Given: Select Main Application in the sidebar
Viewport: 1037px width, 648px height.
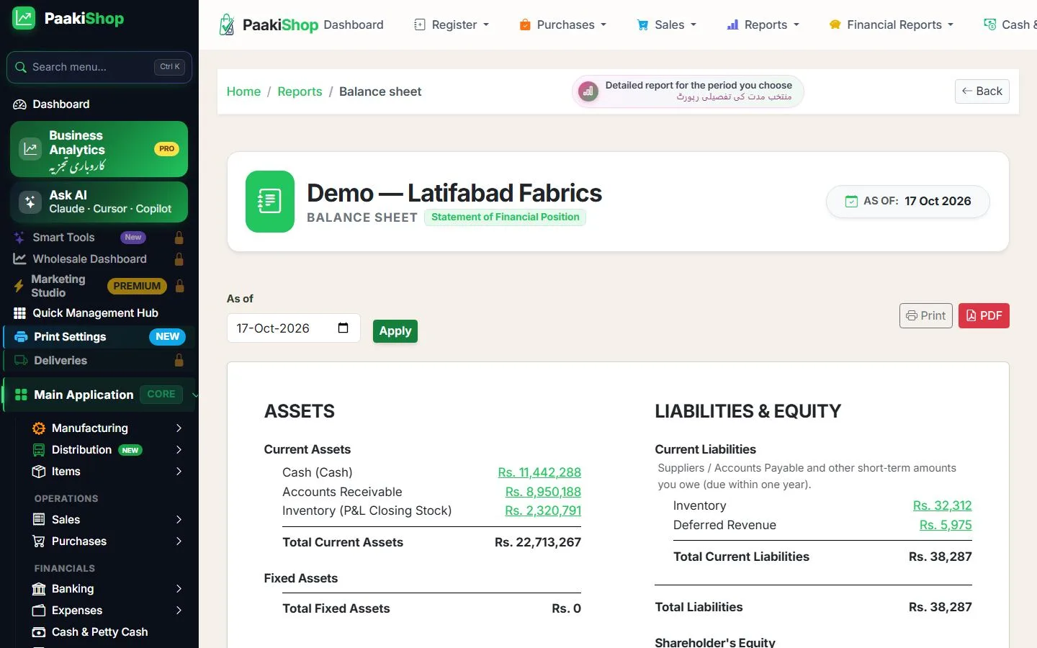Looking at the screenshot, I should (x=99, y=395).
